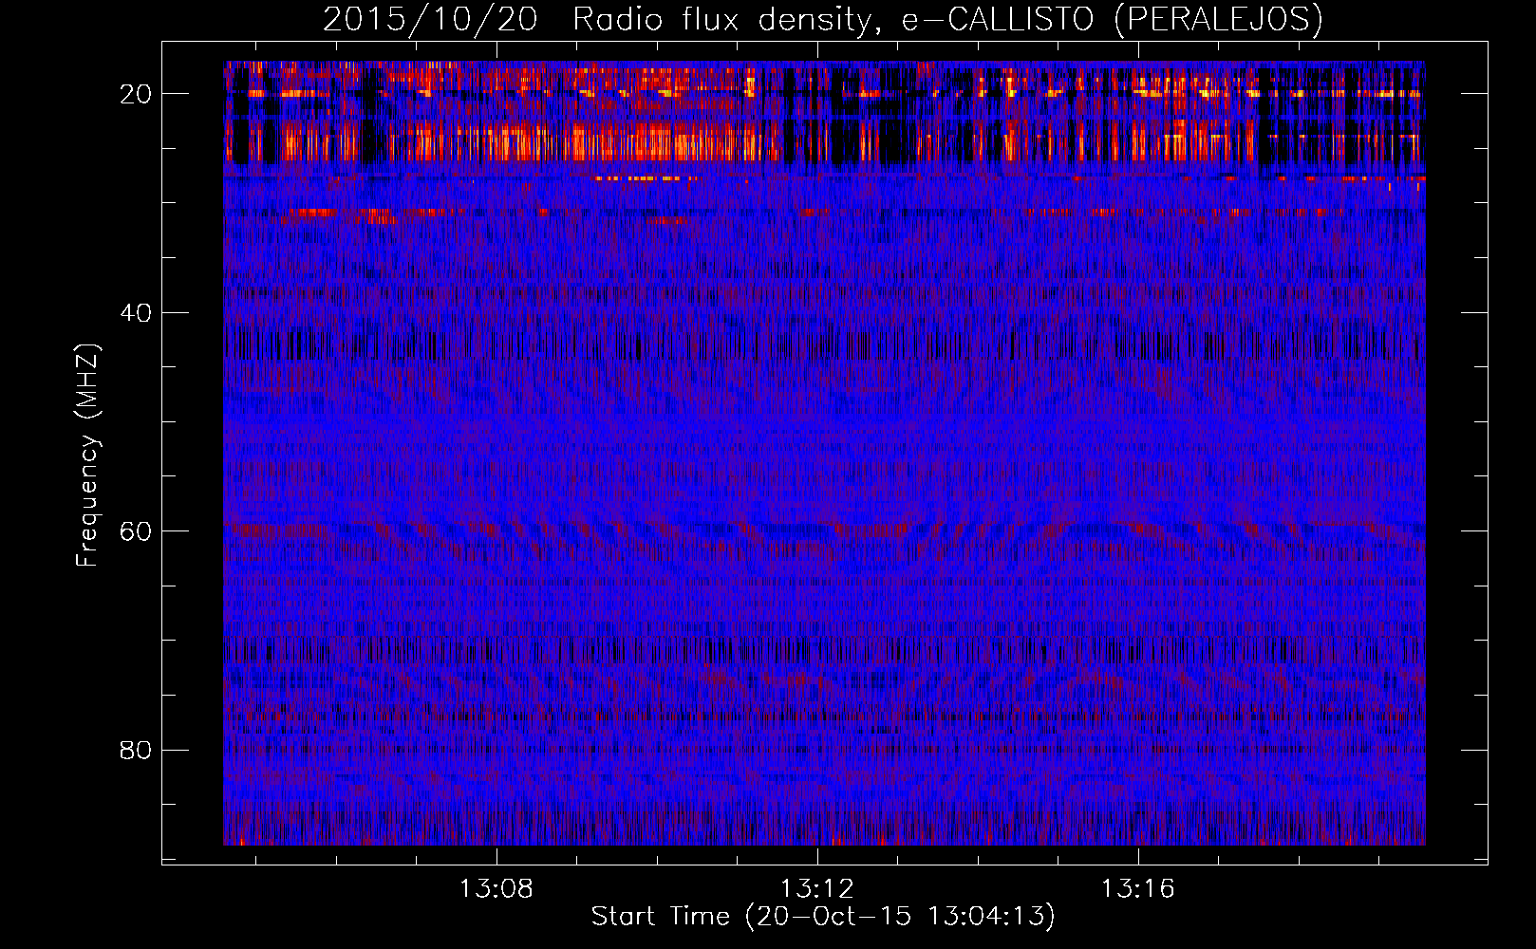Click the 'Start Time (20-Oct-15 13:04:13)' label
Viewport: 1536px width, 949px height.
coord(823,917)
